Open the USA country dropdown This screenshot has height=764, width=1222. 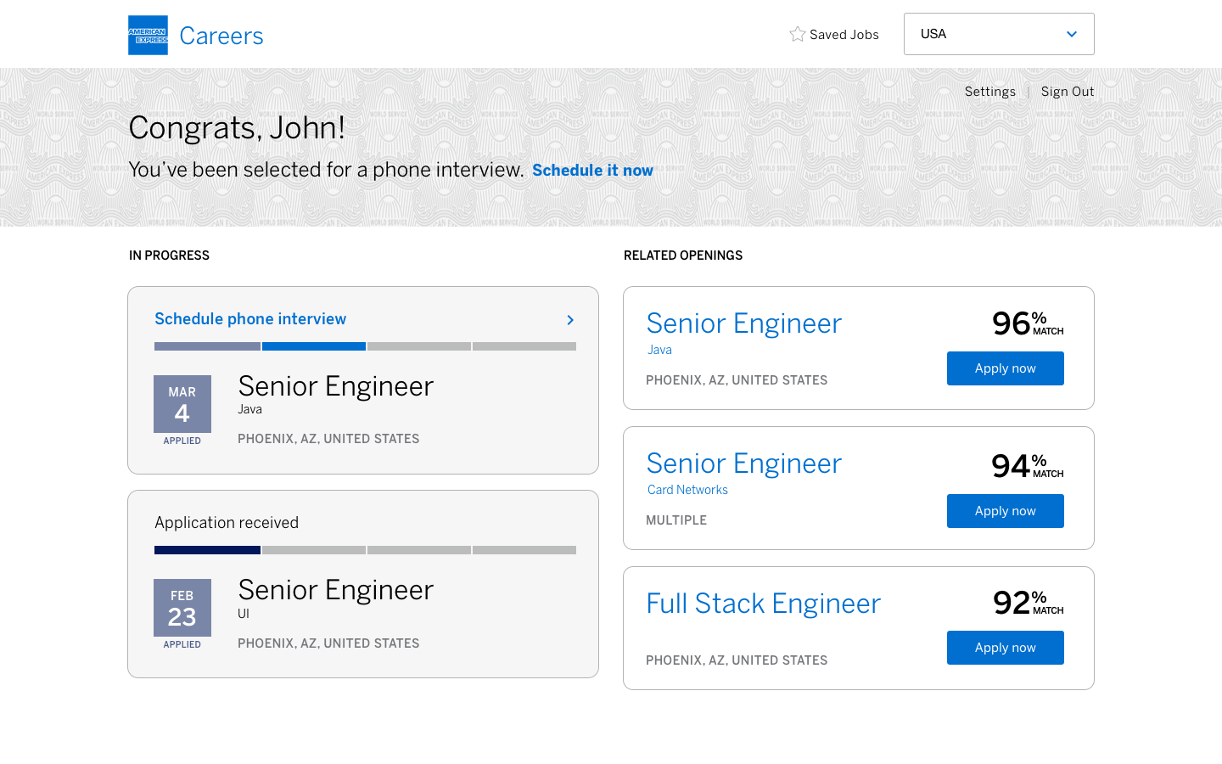pyautogui.click(x=999, y=34)
